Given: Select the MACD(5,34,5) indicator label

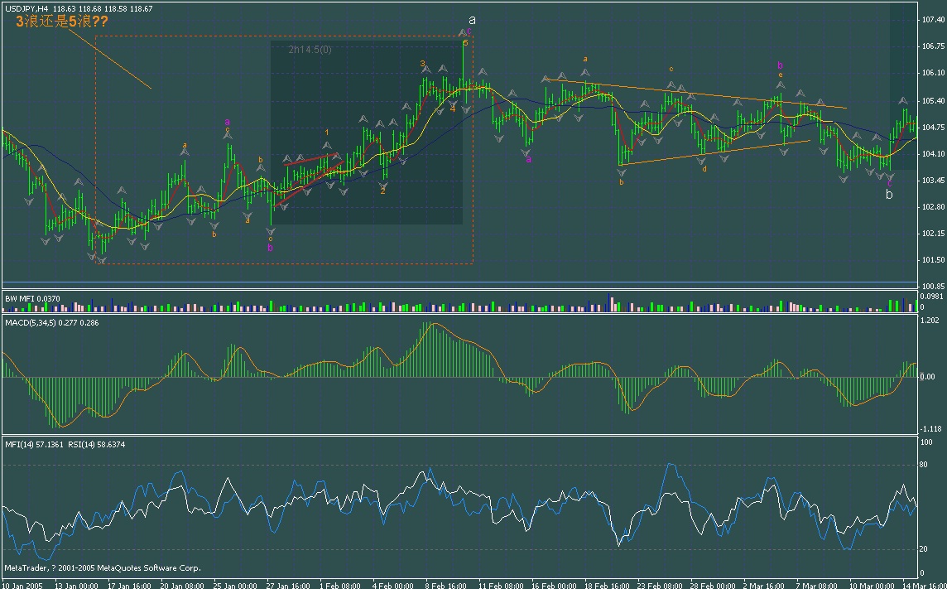Looking at the screenshot, I should [x=51, y=320].
